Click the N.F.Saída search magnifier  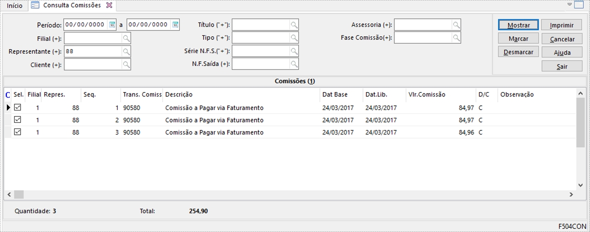click(x=294, y=64)
